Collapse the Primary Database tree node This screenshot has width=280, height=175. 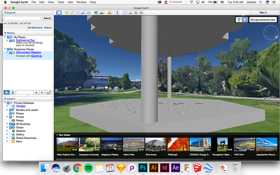tap(5, 103)
